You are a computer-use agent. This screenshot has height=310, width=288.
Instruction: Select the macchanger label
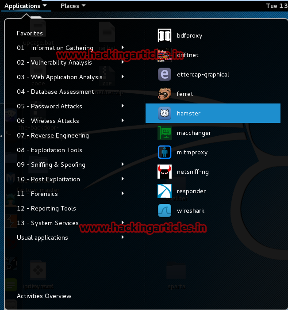194,133
